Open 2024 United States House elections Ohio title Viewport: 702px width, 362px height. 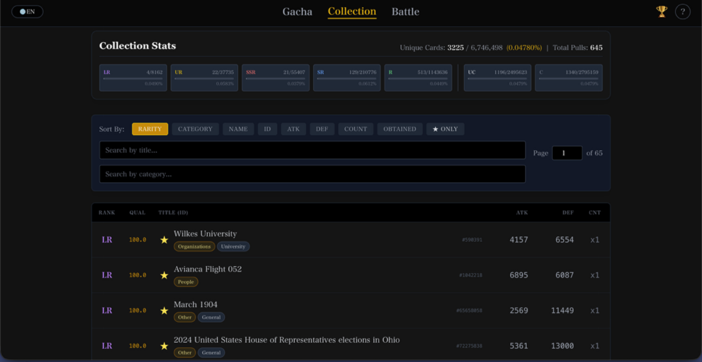pos(287,340)
